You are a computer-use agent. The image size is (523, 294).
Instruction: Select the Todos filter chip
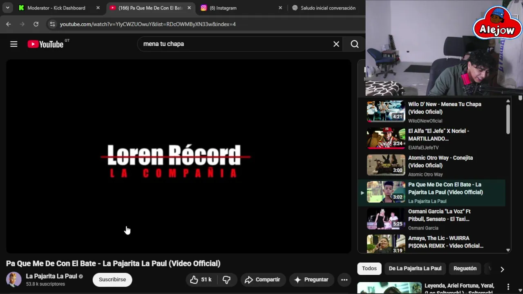(369, 268)
